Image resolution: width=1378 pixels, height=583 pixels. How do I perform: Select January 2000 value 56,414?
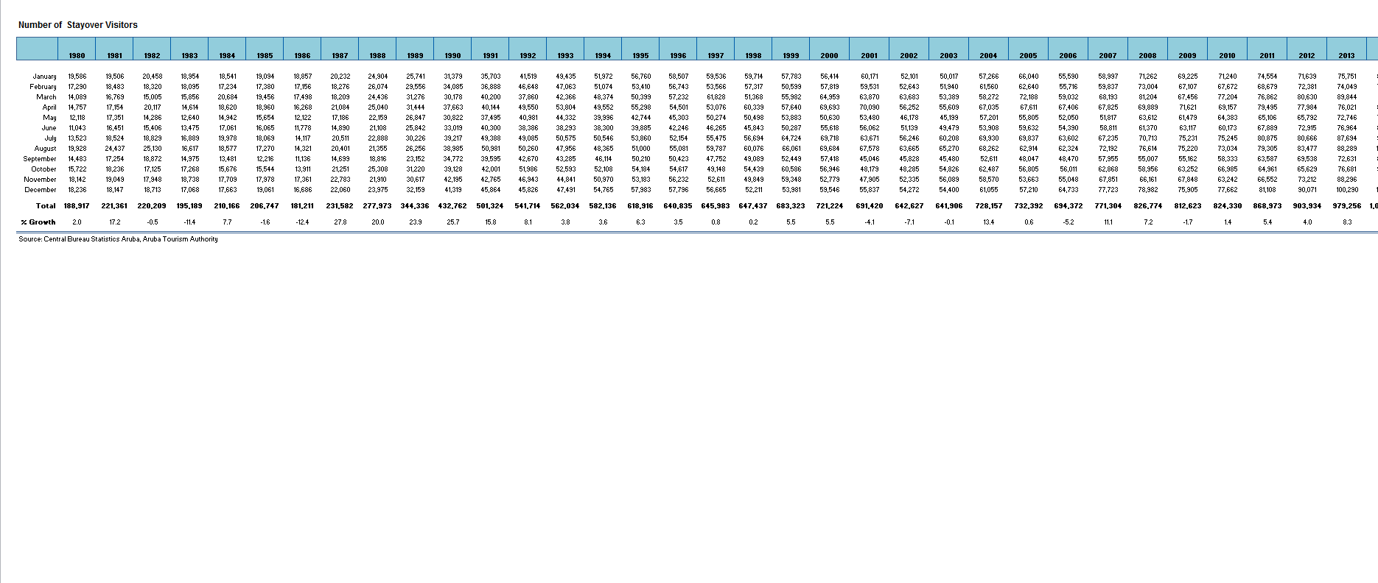pyautogui.click(x=829, y=77)
